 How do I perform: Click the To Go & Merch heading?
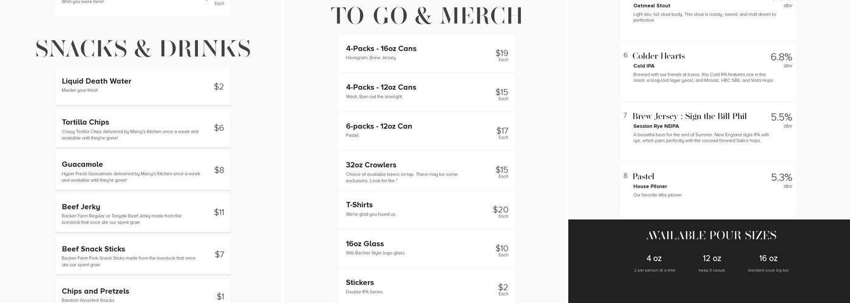pyautogui.click(x=426, y=16)
